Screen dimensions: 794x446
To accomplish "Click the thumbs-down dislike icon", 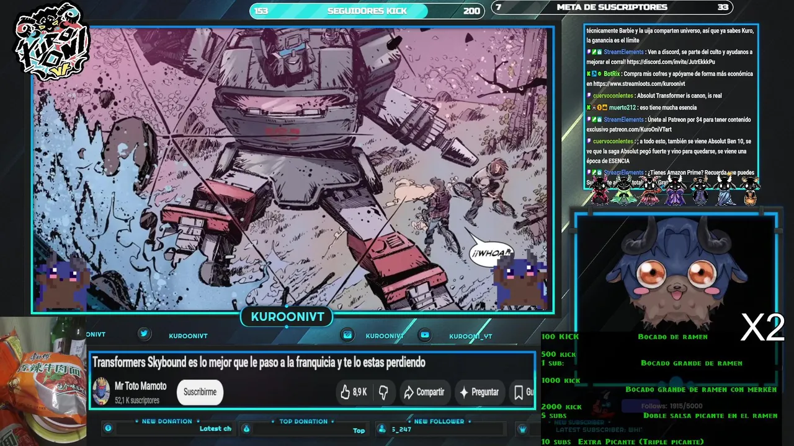I will point(383,392).
